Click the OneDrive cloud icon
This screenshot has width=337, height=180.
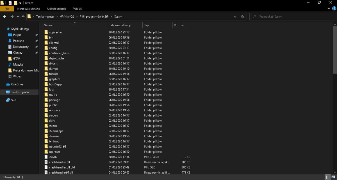[x=8, y=84]
